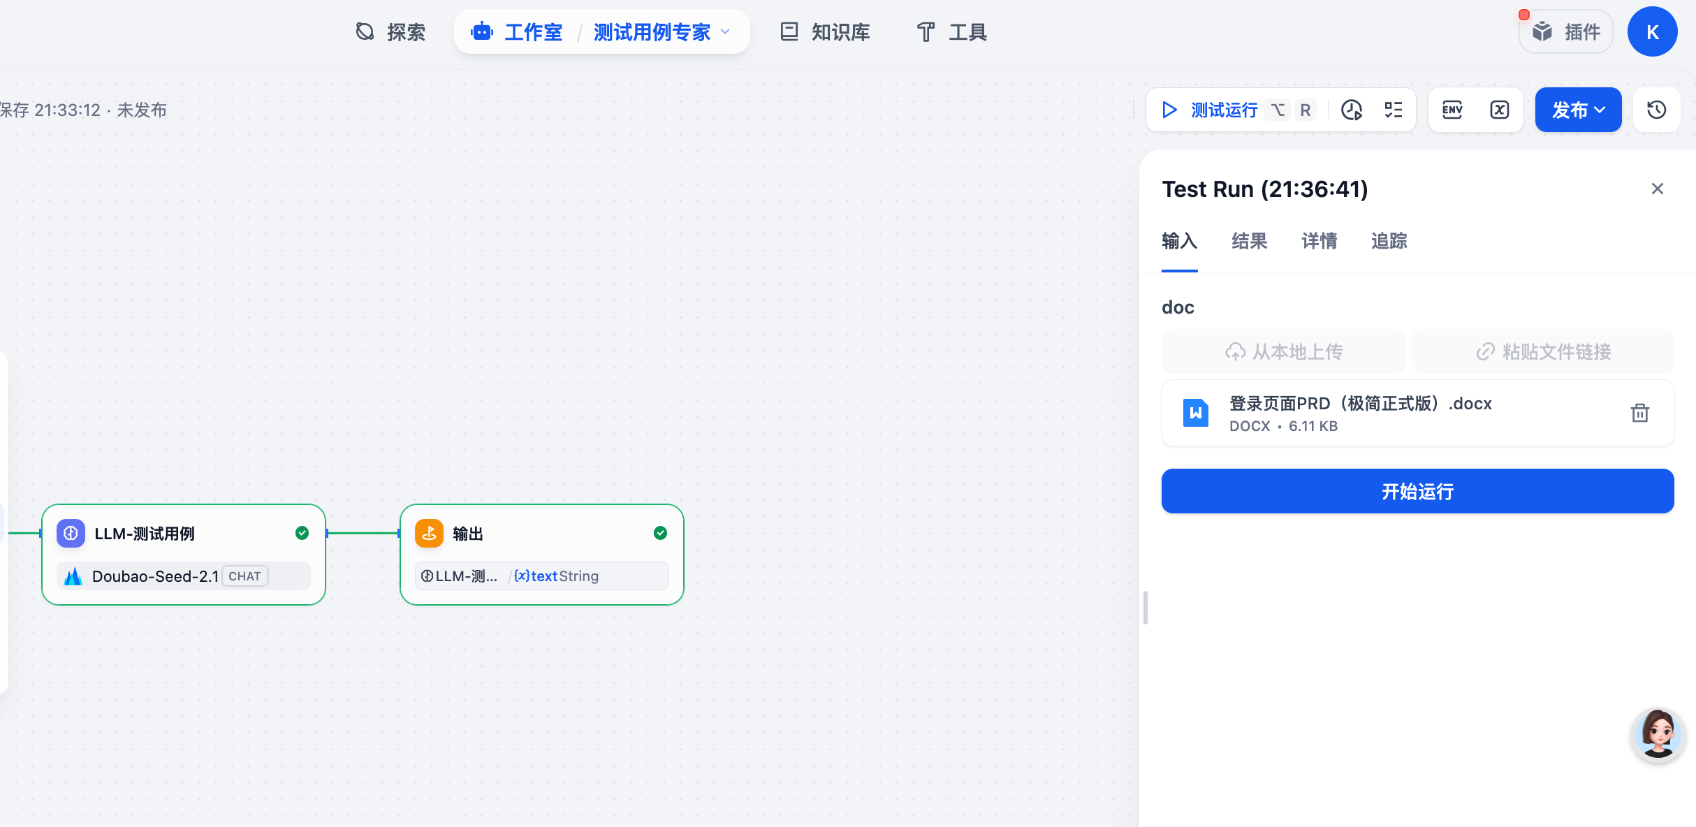Open the Explore (探索) page
This screenshot has width=1696, height=827.
pyautogui.click(x=390, y=32)
